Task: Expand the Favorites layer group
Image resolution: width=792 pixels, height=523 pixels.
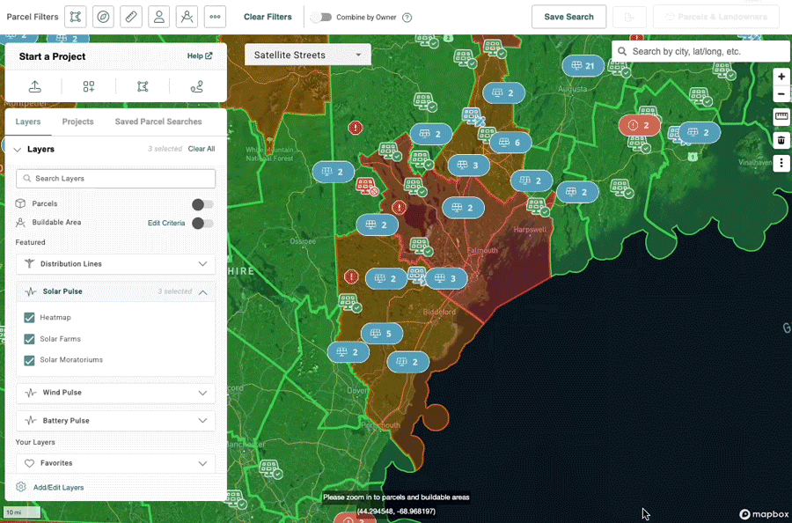Action: (115, 463)
